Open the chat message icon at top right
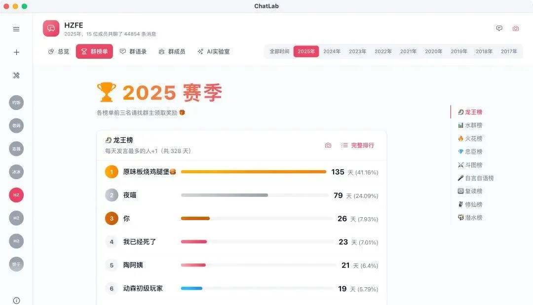Image resolution: width=533 pixels, height=305 pixels. tap(499, 29)
